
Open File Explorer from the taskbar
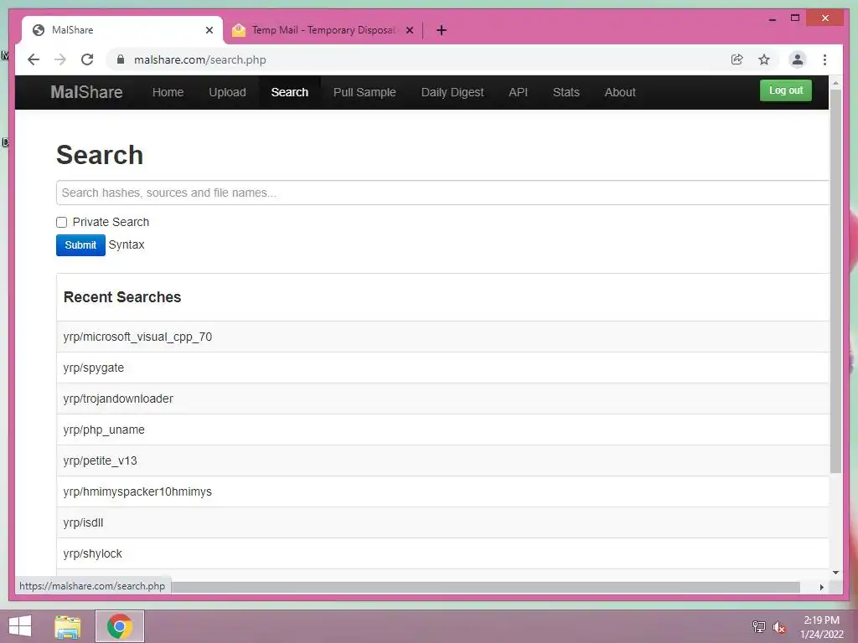(x=68, y=626)
